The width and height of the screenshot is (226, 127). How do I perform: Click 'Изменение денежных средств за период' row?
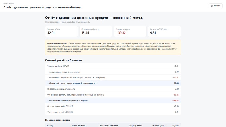point(113,101)
